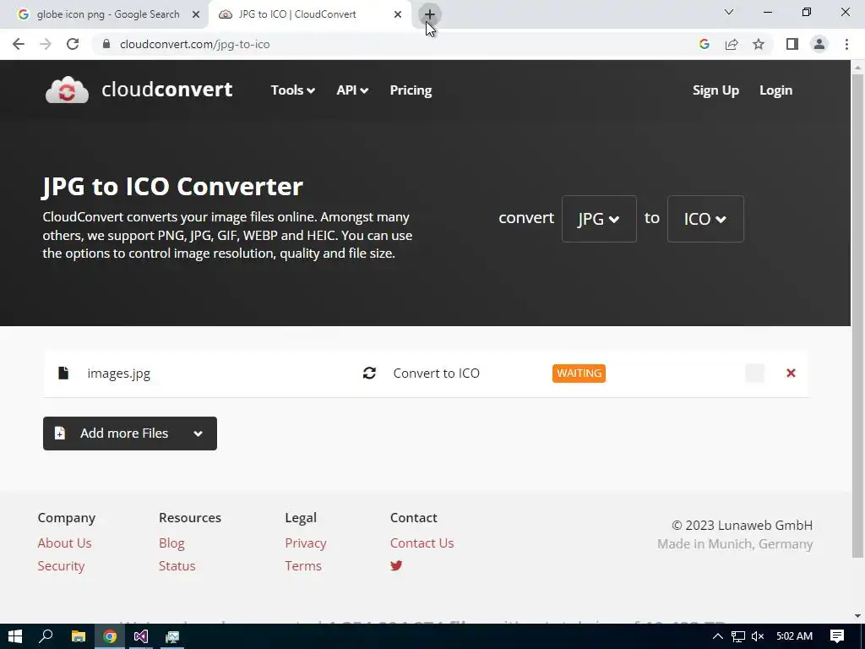
Task: Open Add more Files dropdown arrow
Action: coord(198,434)
